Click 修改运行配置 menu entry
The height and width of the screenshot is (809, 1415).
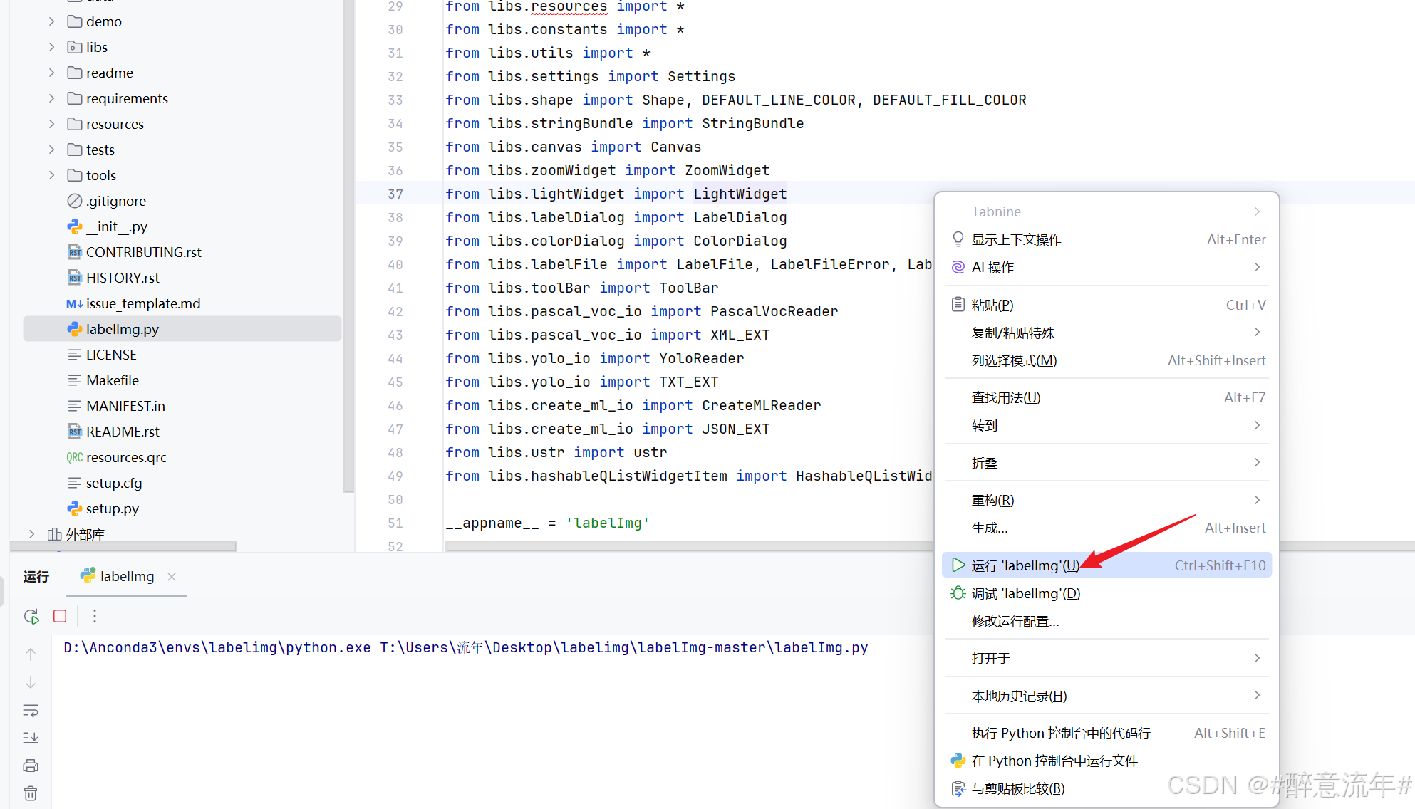(1015, 622)
